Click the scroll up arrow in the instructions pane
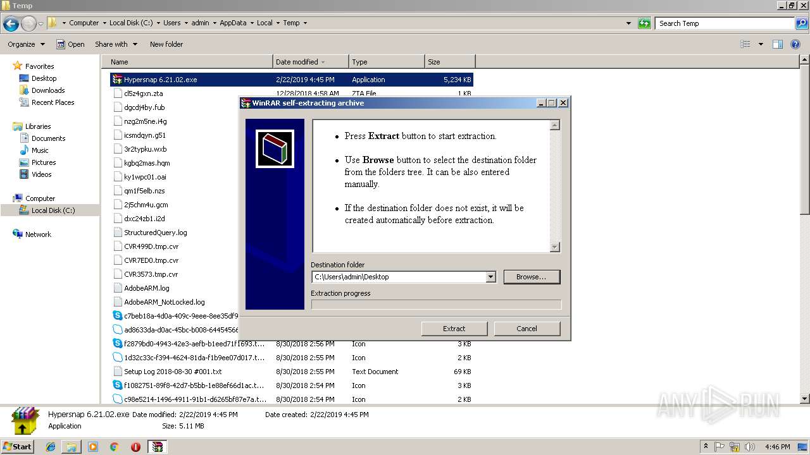The image size is (810, 455). [x=555, y=125]
